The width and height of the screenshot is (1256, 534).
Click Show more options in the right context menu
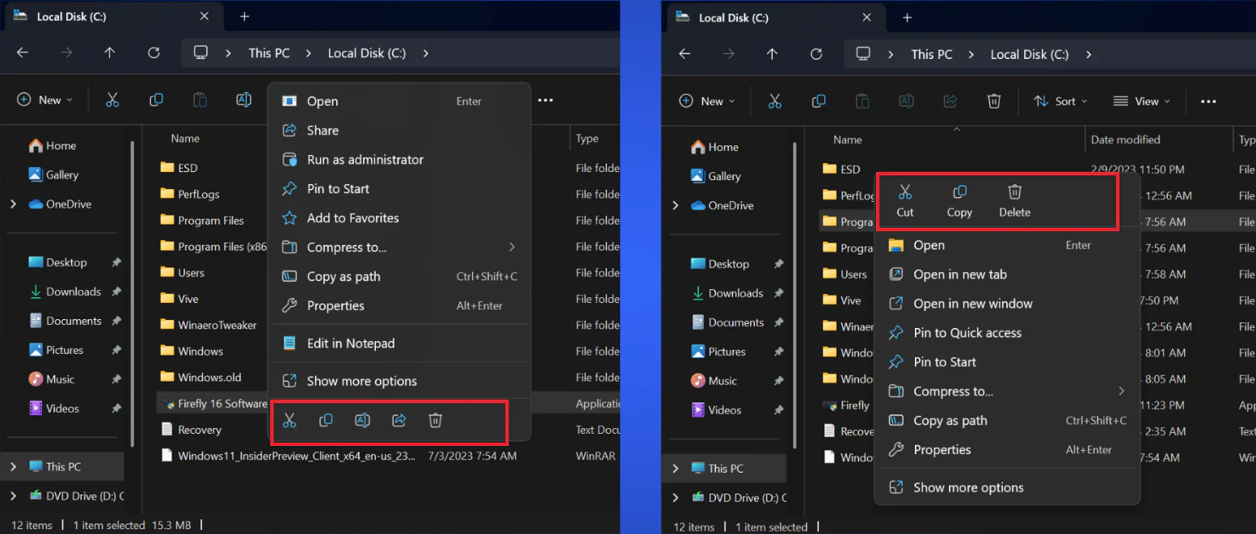pos(967,487)
